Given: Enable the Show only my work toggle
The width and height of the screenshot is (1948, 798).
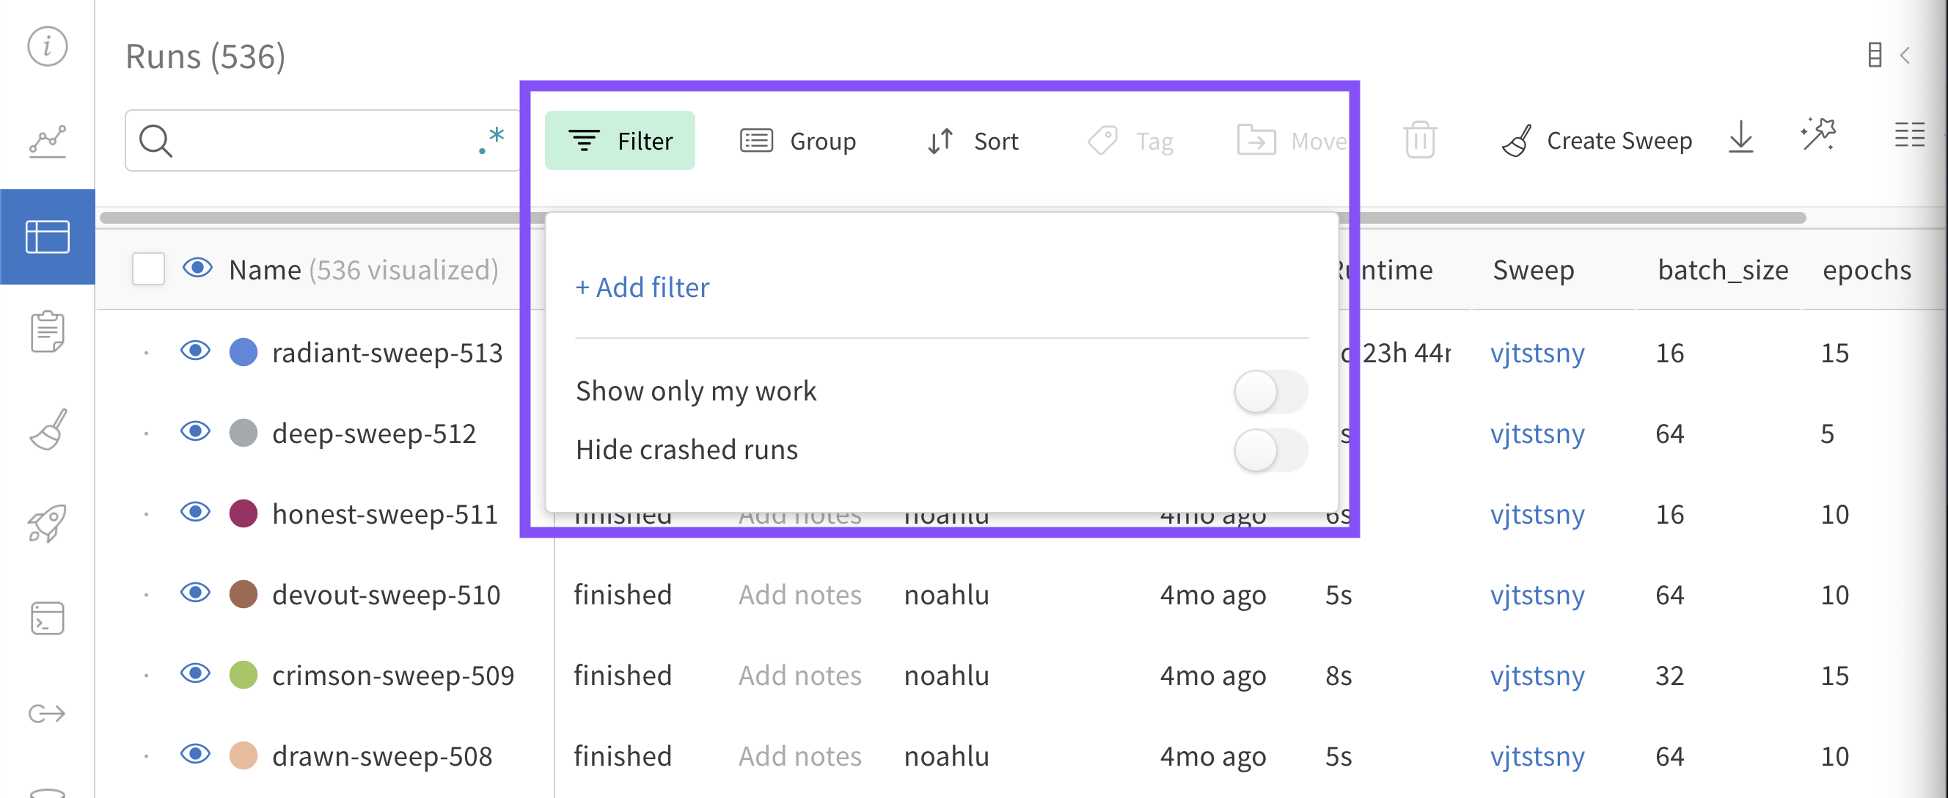Looking at the screenshot, I should [x=1270, y=392].
